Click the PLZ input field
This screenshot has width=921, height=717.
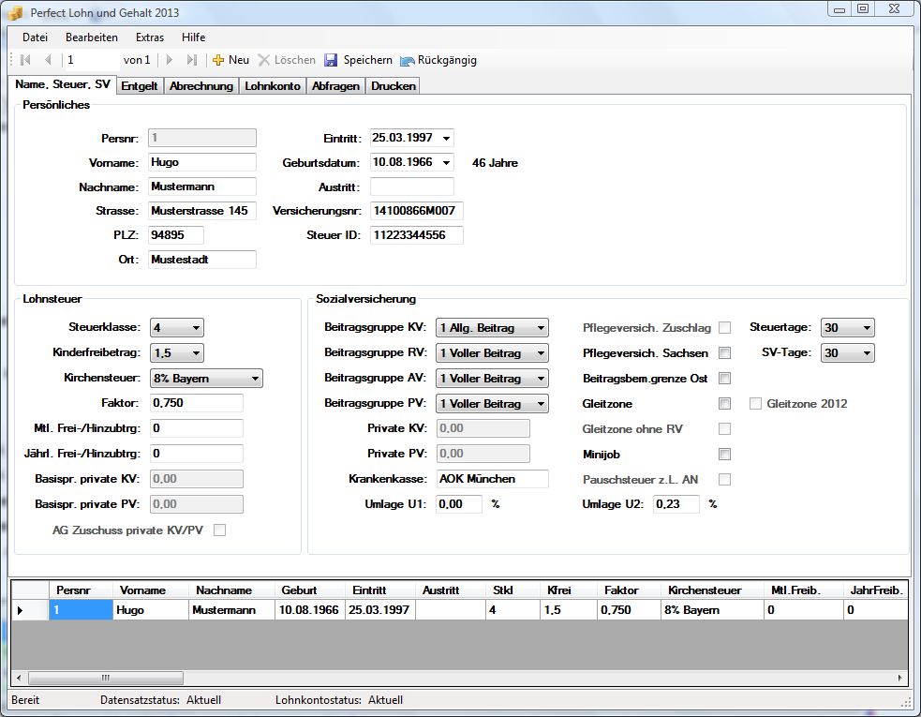175,234
